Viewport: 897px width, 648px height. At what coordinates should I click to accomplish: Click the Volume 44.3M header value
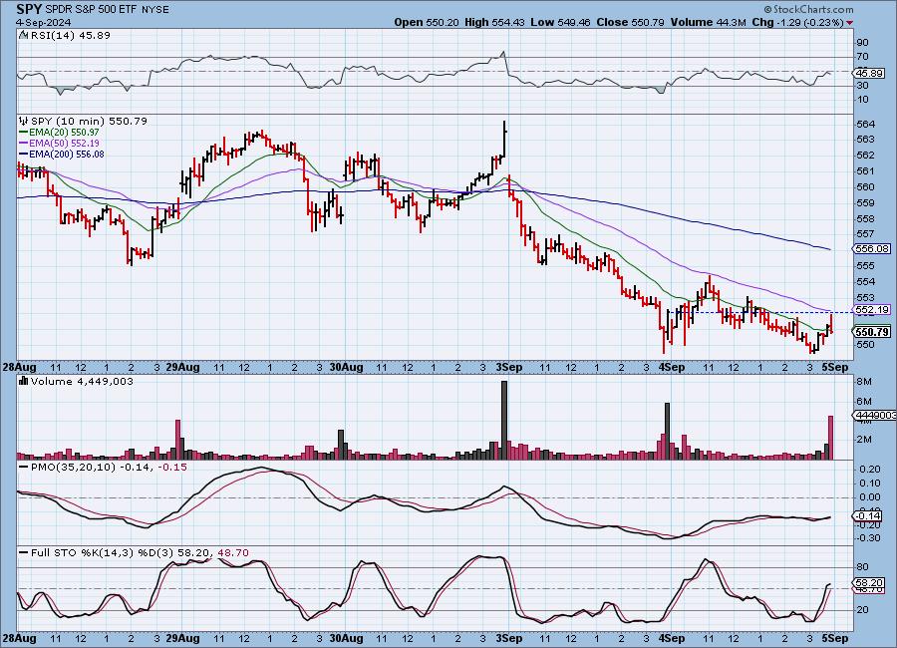708,22
